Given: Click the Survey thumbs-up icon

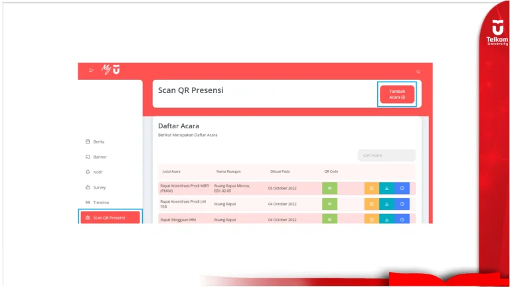Looking at the screenshot, I should 88,187.
